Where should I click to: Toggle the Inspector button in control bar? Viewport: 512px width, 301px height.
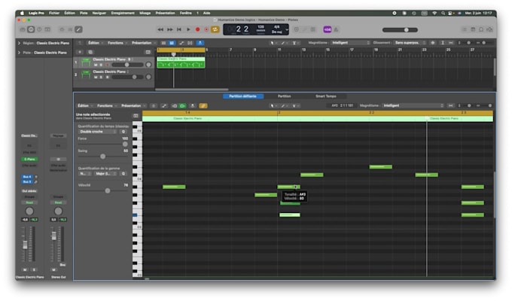[31, 29]
